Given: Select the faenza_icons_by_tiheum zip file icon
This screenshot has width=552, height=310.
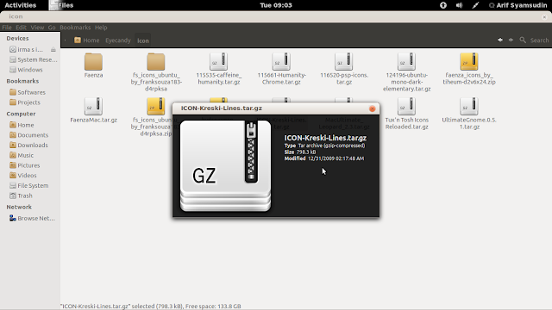Looking at the screenshot, I should pyautogui.click(x=469, y=61).
